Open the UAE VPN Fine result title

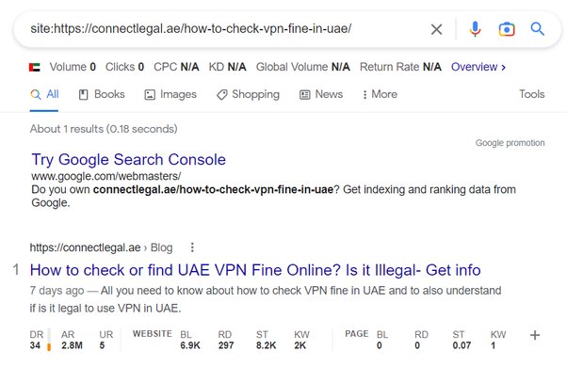click(255, 270)
